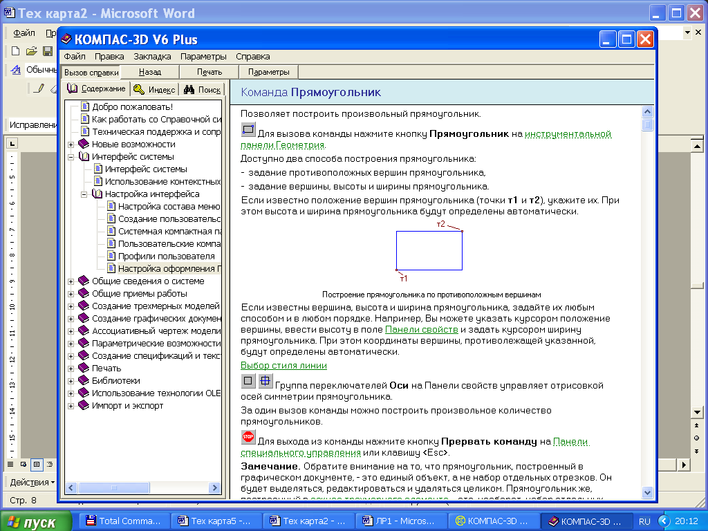Click the page icon beside Добро пожаловать!

pyautogui.click(x=85, y=106)
